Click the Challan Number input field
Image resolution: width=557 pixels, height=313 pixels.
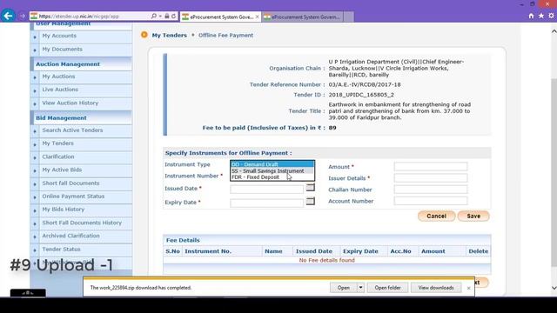tap(431, 190)
